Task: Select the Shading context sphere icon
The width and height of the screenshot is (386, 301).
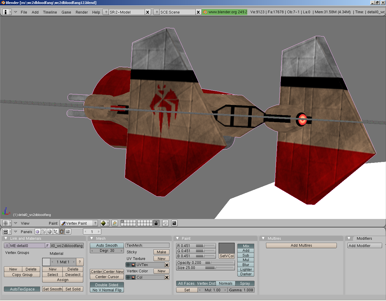Action: click(50, 232)
